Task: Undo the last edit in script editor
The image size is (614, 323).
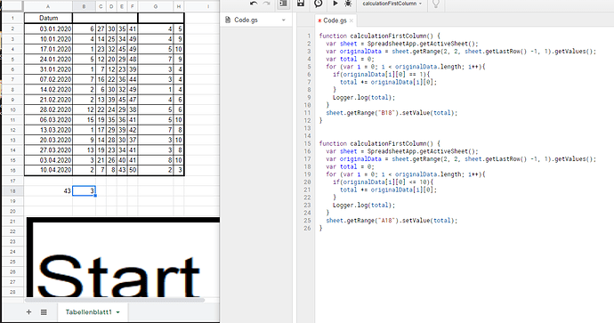Action: (254, 4)
